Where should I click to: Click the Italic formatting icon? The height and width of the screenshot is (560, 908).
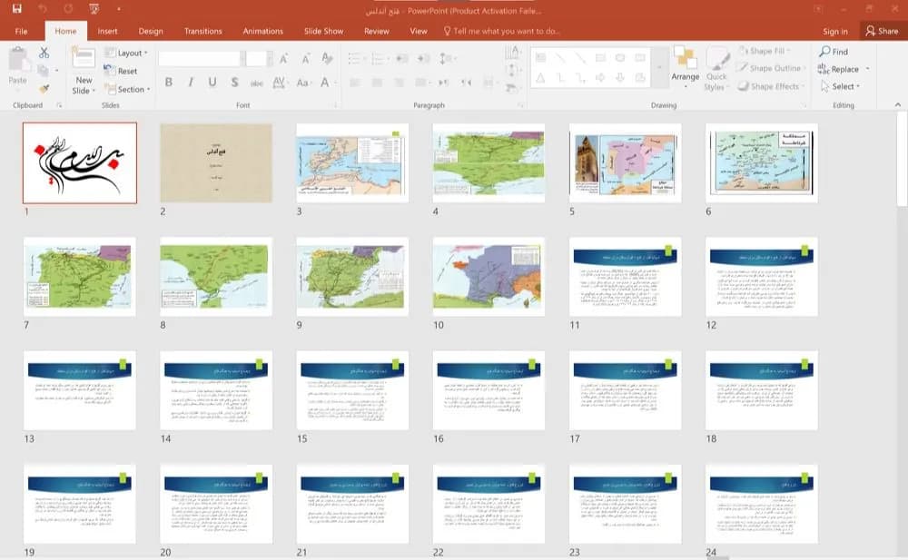[191, 83]
